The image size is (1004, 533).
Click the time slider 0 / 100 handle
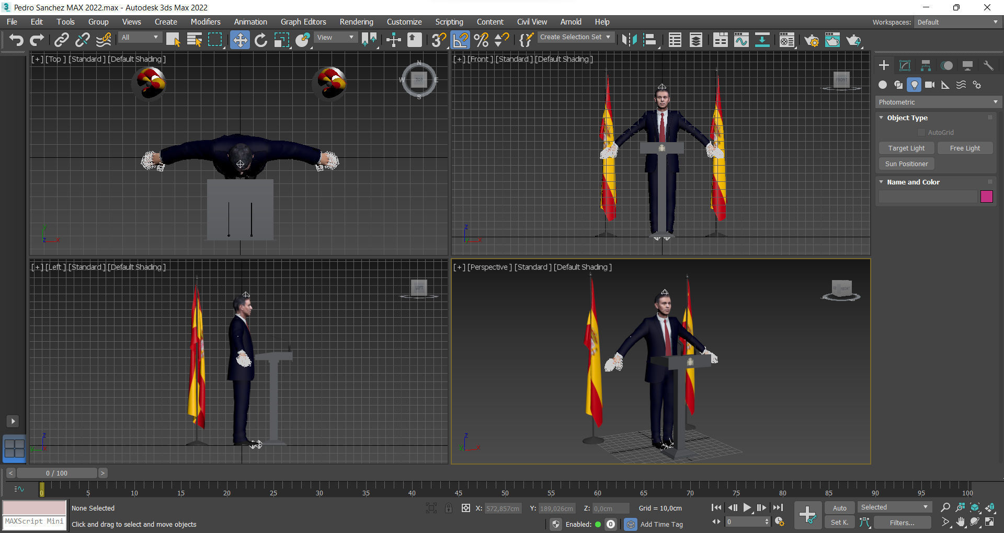click(x=56, y=473)
